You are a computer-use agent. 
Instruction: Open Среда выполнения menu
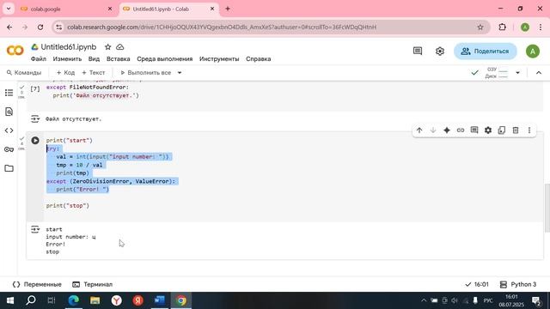point(164,59)
